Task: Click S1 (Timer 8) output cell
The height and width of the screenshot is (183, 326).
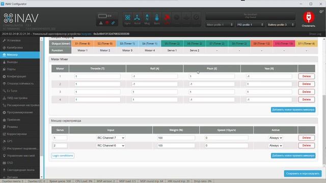Action: [x=83, y=44]
